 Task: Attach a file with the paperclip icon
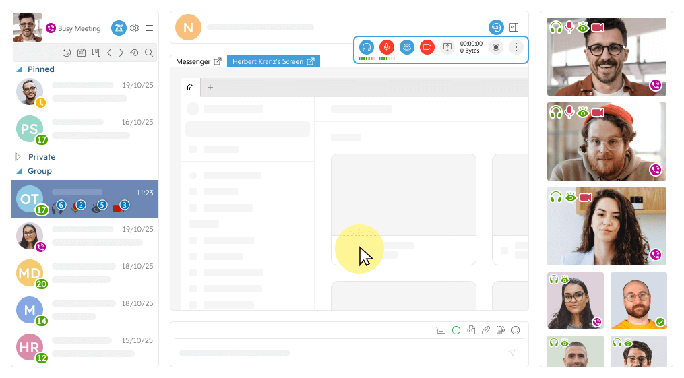pos(486,330)
